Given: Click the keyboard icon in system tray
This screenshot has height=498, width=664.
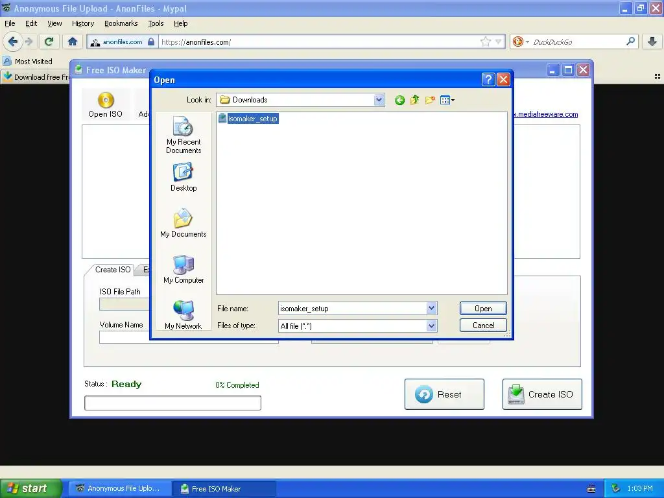Looking at the screenshot, I should 591,489.
